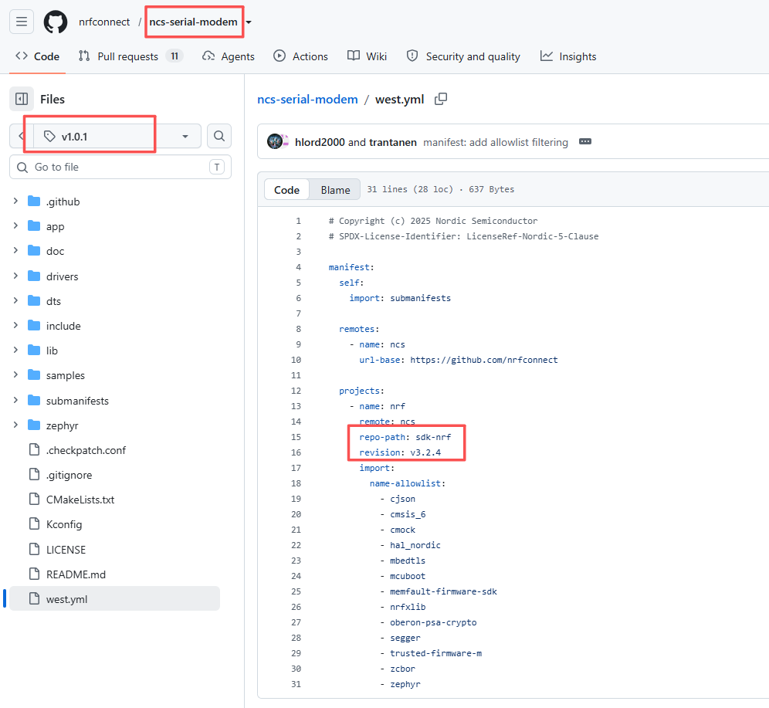This screenshot has height=708, width=769.
Task: Expand the app folder
Action: [x=15, y=225]
